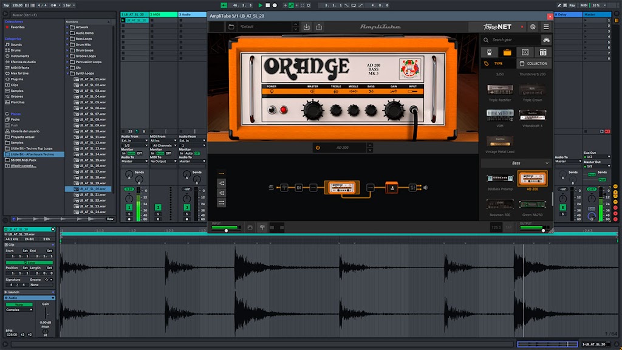622x350 pixels.
Task: Select the amplifier gear category icon
Action: coord(507,52)
